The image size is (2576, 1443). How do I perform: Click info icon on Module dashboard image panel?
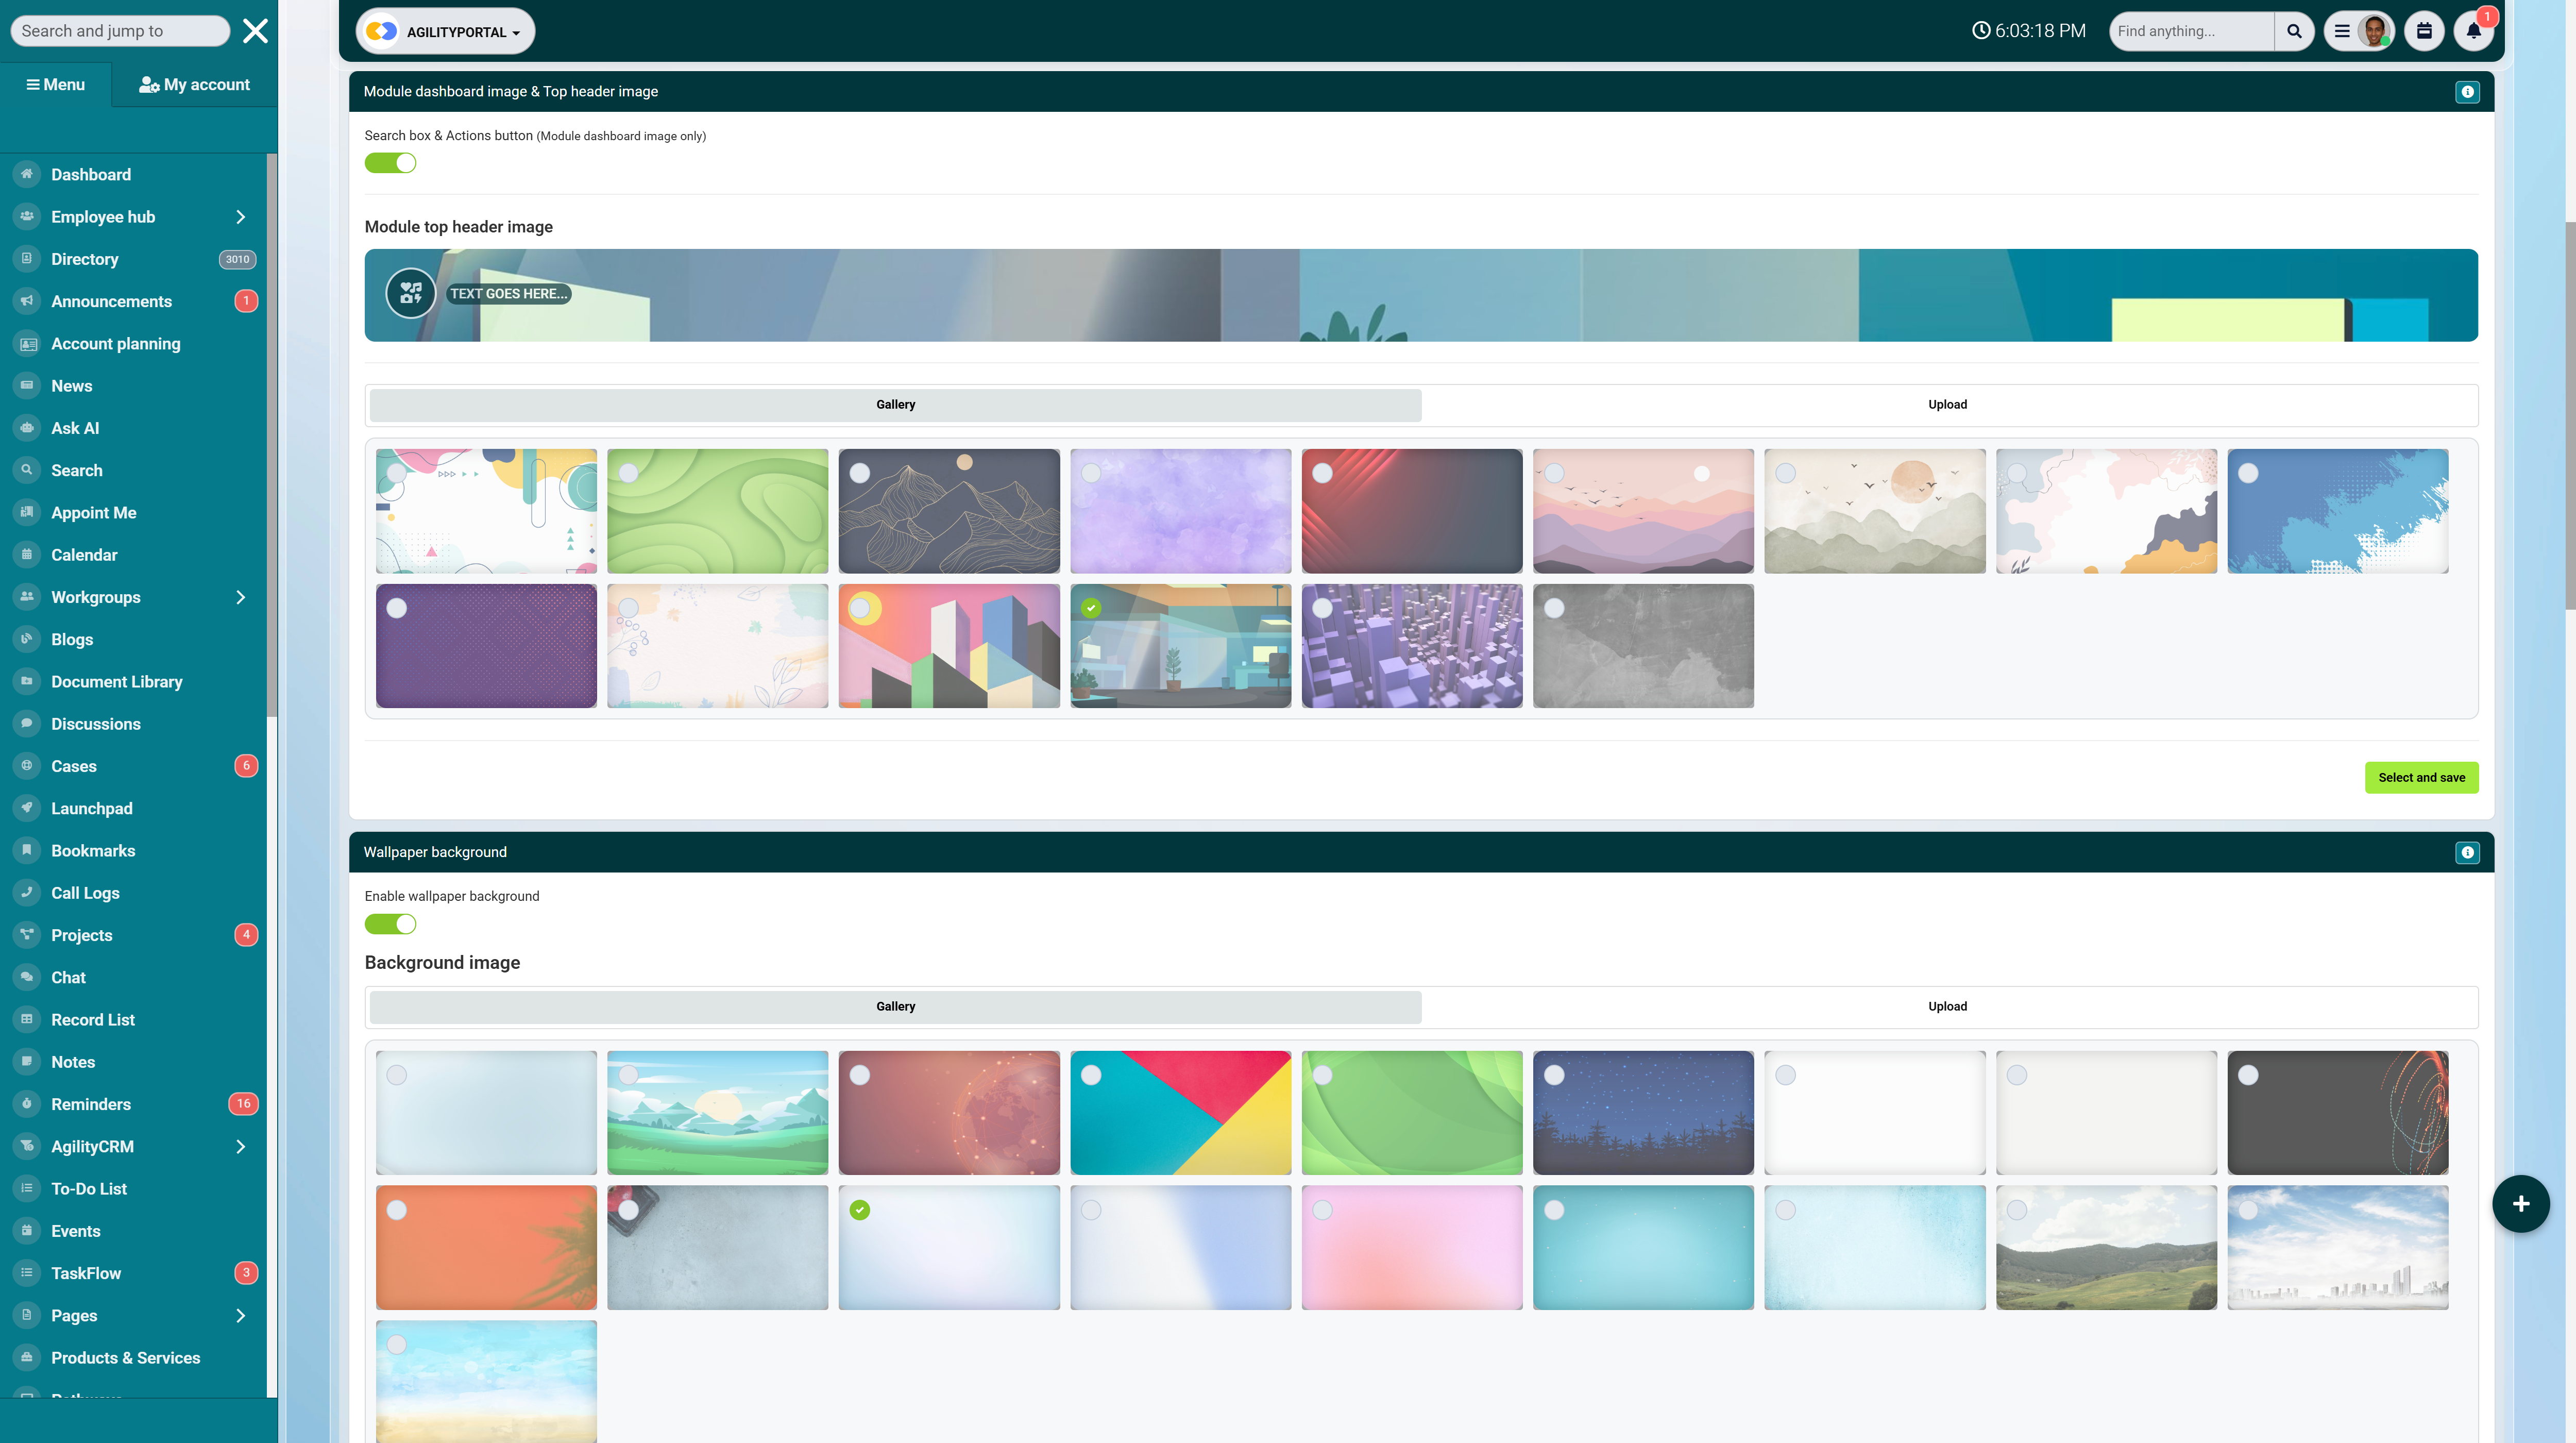pos(2467,91)
